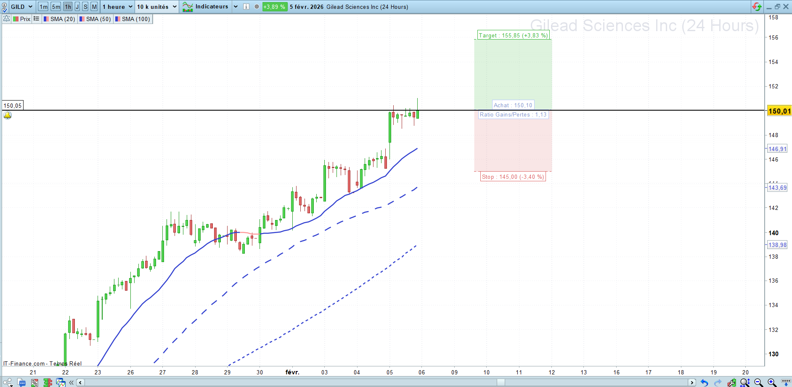Switch to daily (J) timeframe
The image size is (792, 387).
click(77, 7)
